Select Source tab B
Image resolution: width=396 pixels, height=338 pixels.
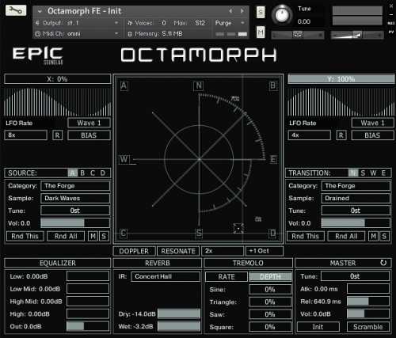(82, 173)
